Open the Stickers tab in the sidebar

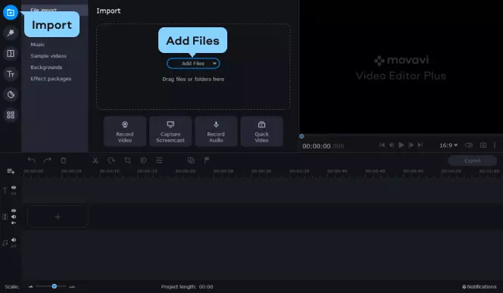click(11, 95)
